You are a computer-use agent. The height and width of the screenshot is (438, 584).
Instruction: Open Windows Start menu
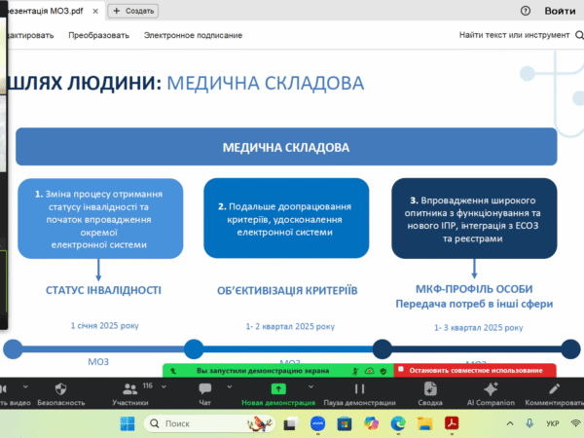(x=128, y=423)
